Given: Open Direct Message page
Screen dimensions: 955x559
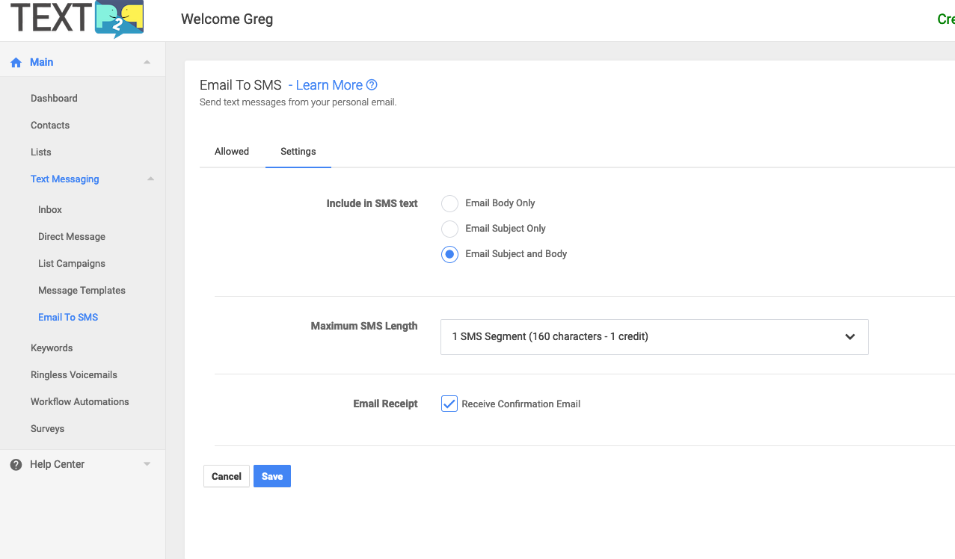Looking at the screenshot, I should [72, 237].
